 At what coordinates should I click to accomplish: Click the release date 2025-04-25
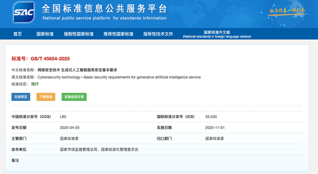click(69, 128)
